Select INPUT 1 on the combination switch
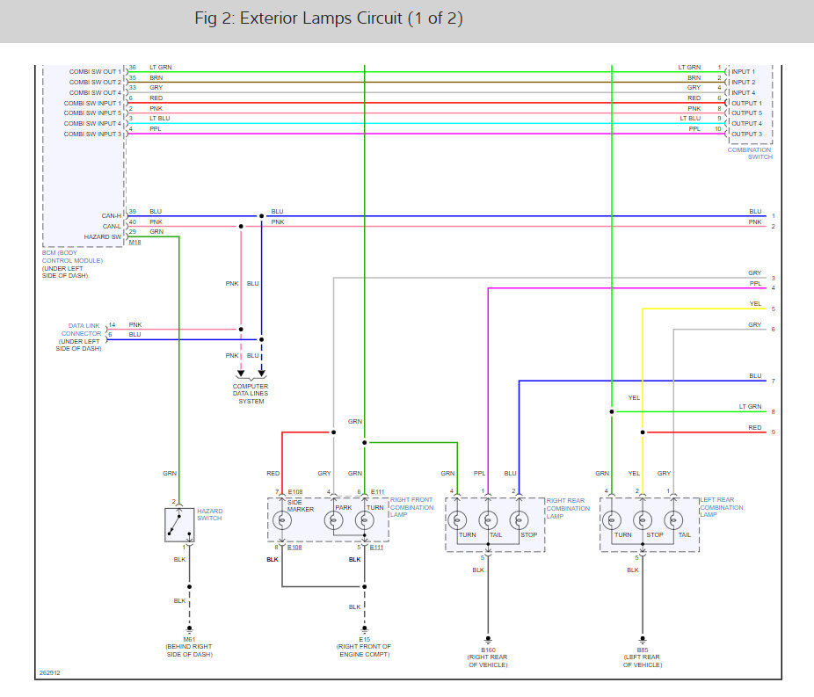814x697 pixels. 744,71
